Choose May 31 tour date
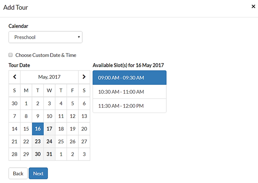The height and width of the screenshot is (183, 258). [49, 154]
